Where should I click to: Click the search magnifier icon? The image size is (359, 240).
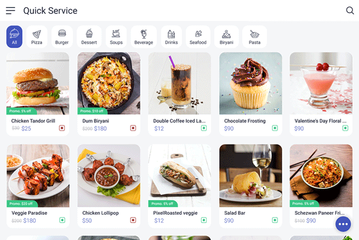point(350,10)
